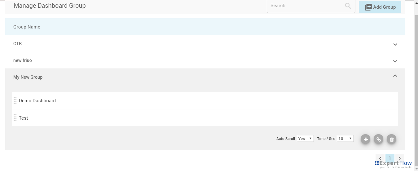Select the Test dashboard entry
418x171 pixels.
pos(24,118)
